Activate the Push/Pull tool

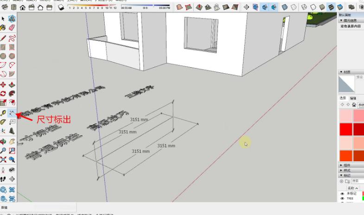(x=12, y=85)
